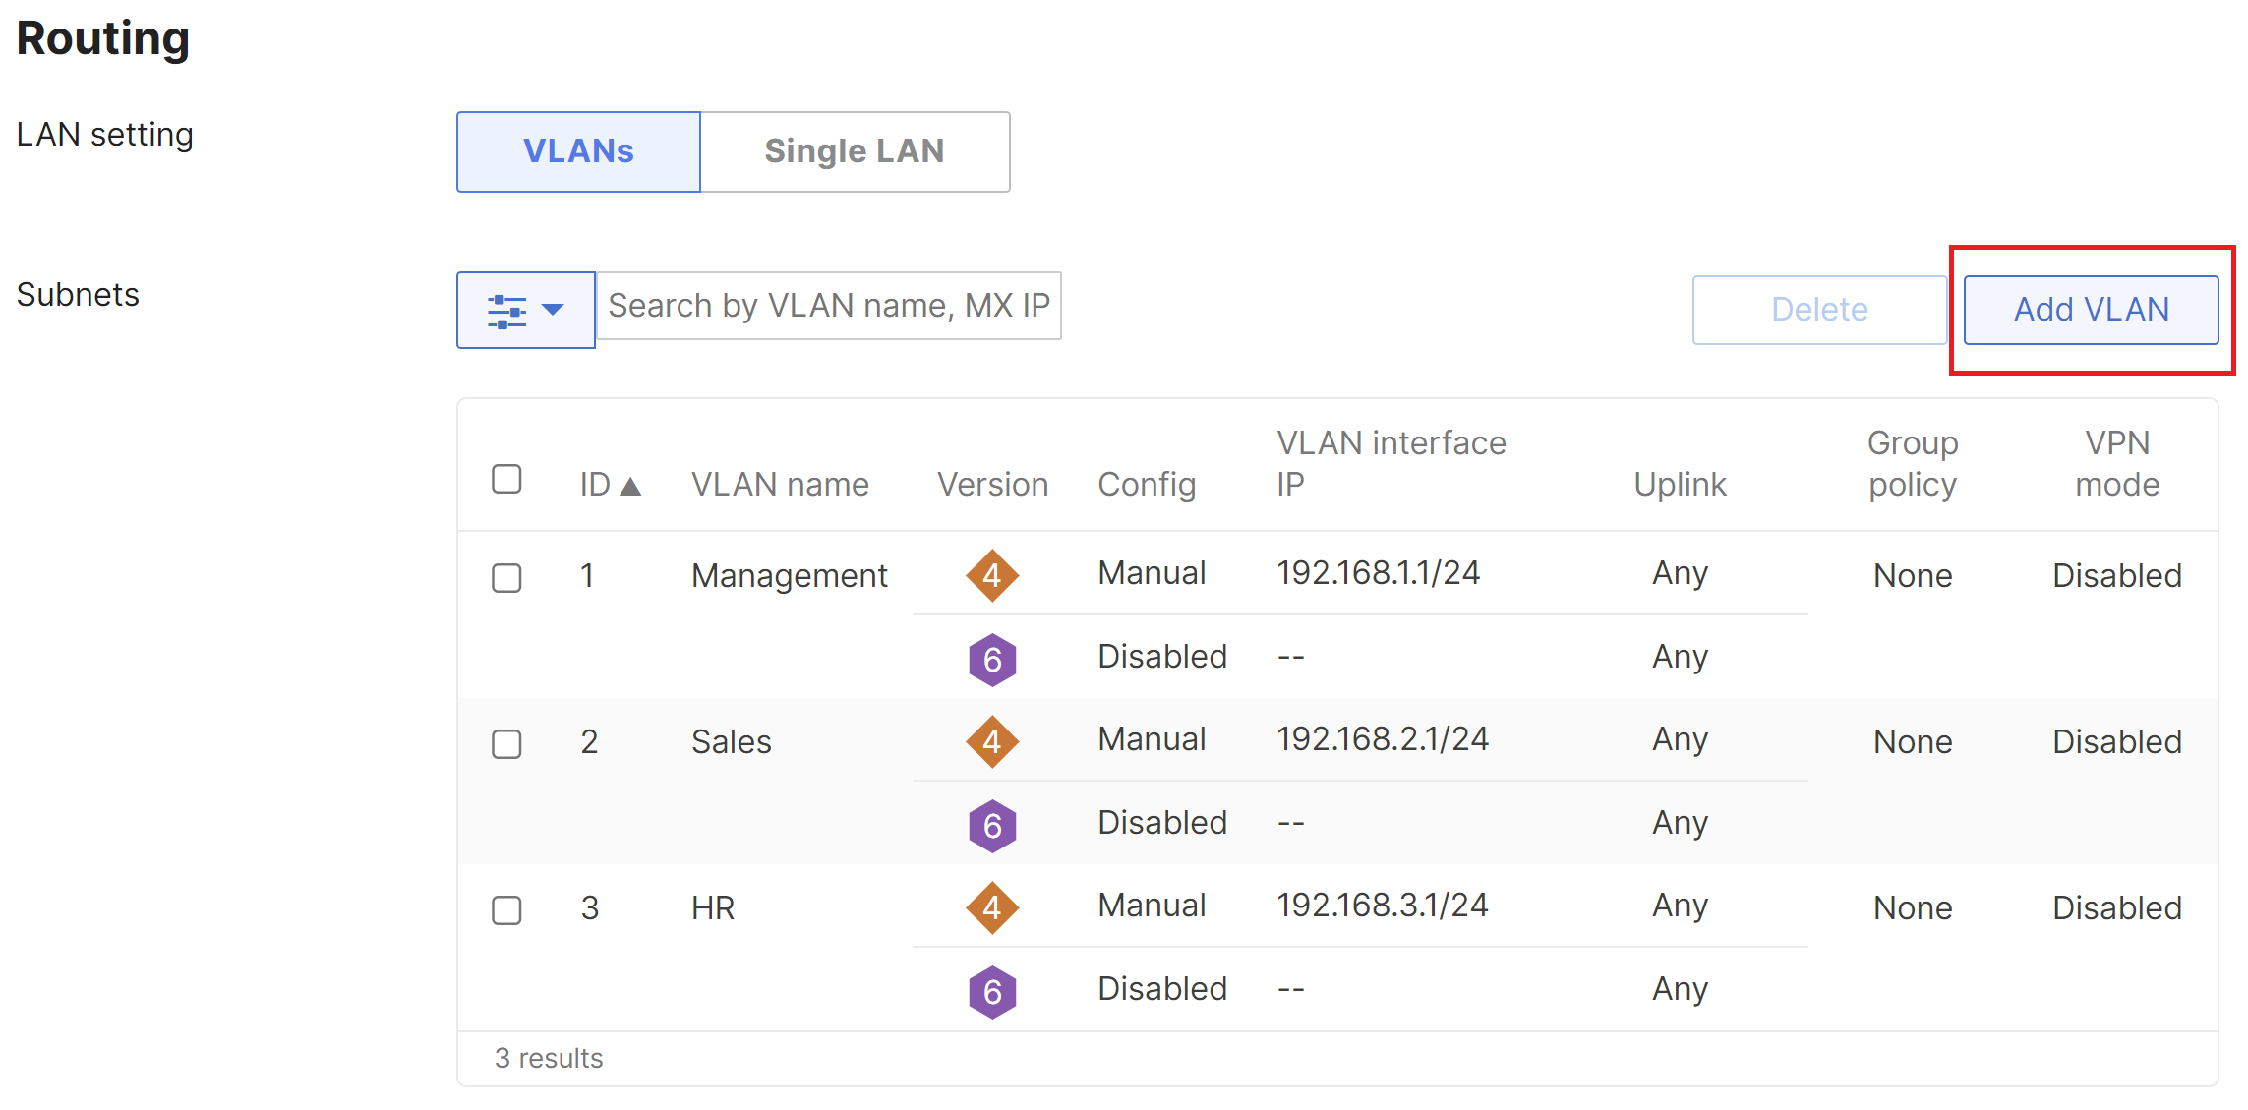Check the HR VLAN row checkbox
The height and width of the screenshot is (1110, 2248).
pyautogui.click(x=506, y=910)
